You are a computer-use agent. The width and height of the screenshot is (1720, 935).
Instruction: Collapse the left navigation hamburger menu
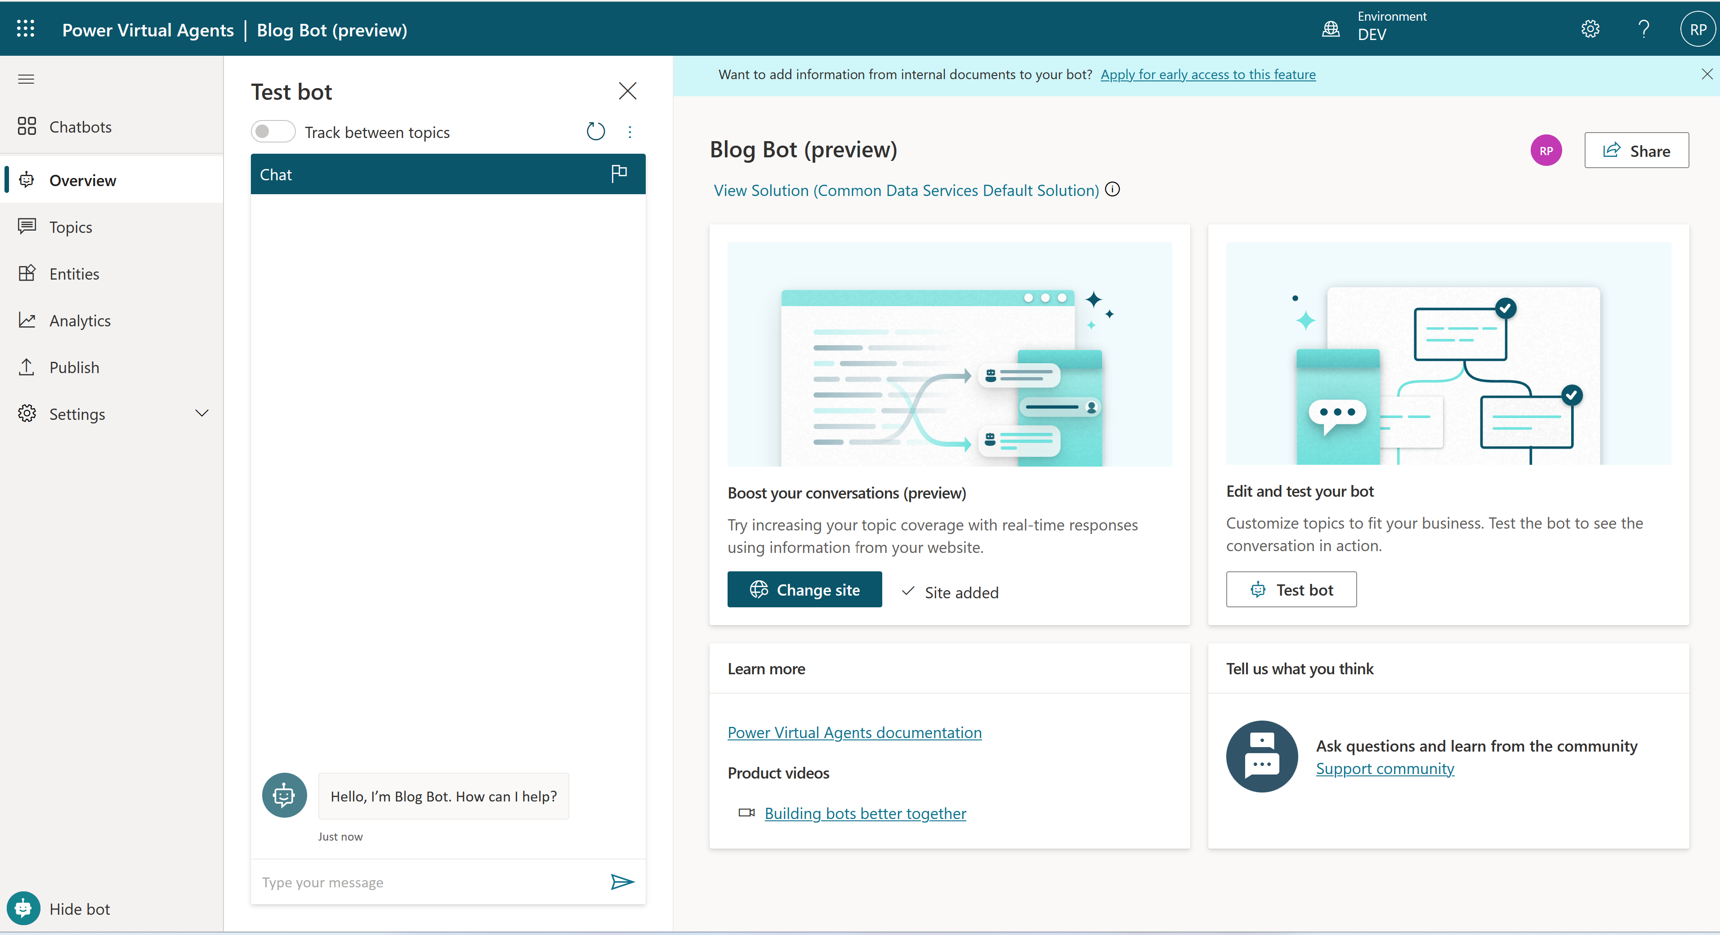click(x=26, y=79)
